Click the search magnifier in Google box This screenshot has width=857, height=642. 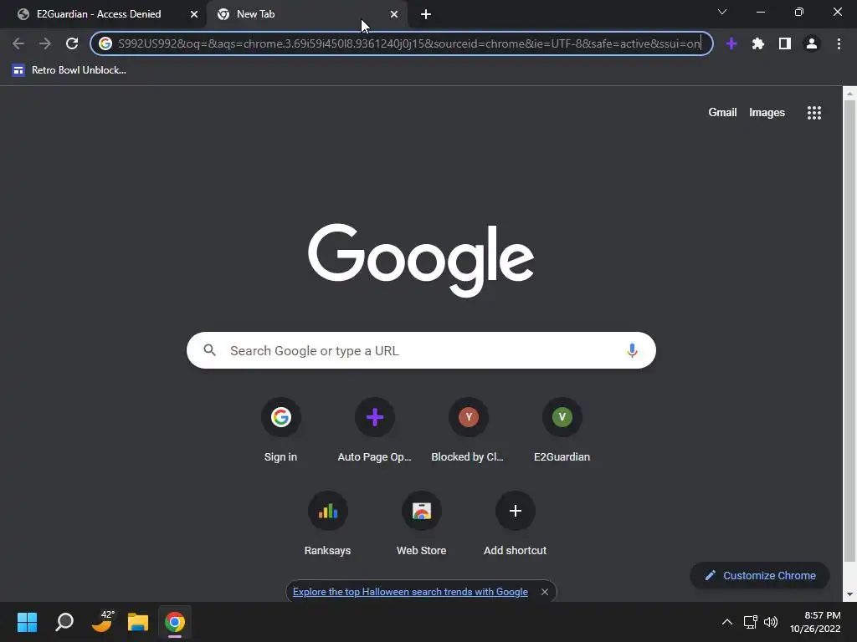(x=210, y=350)
